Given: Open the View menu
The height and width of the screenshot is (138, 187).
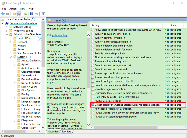Looking at the screenshot, I should (x=22, y=9).
